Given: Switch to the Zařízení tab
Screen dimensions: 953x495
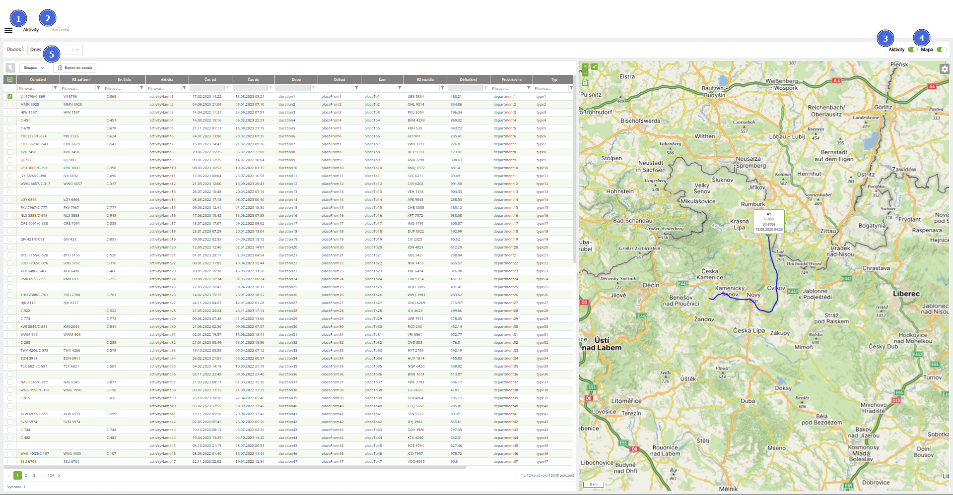Looking at the screenshot, I should click(61, 30).
